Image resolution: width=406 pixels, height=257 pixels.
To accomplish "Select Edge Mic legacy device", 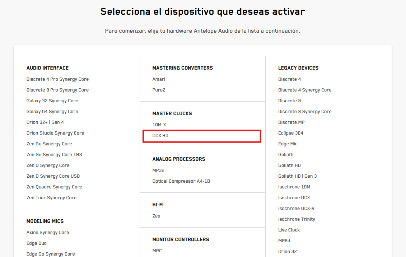I will coord(288,144).
